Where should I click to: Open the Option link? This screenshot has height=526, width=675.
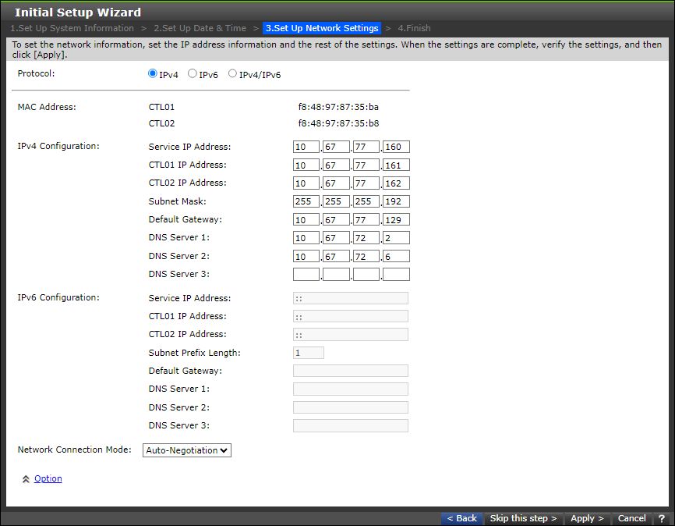[x=48, y=478]
